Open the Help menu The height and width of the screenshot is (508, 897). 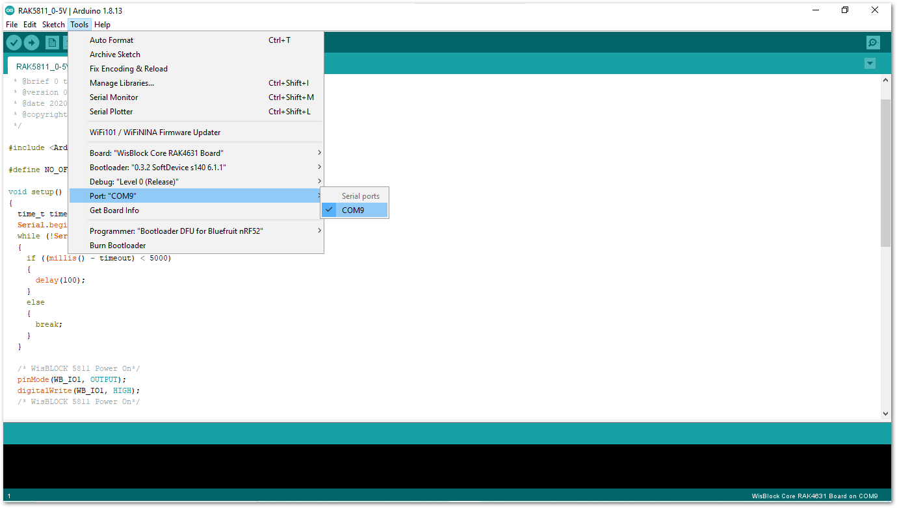click(102, 25)
